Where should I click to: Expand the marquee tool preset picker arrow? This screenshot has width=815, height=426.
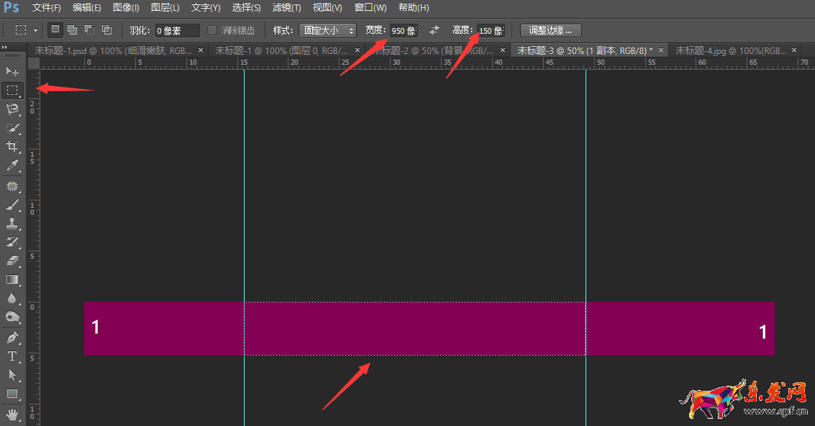pos(35,30)
